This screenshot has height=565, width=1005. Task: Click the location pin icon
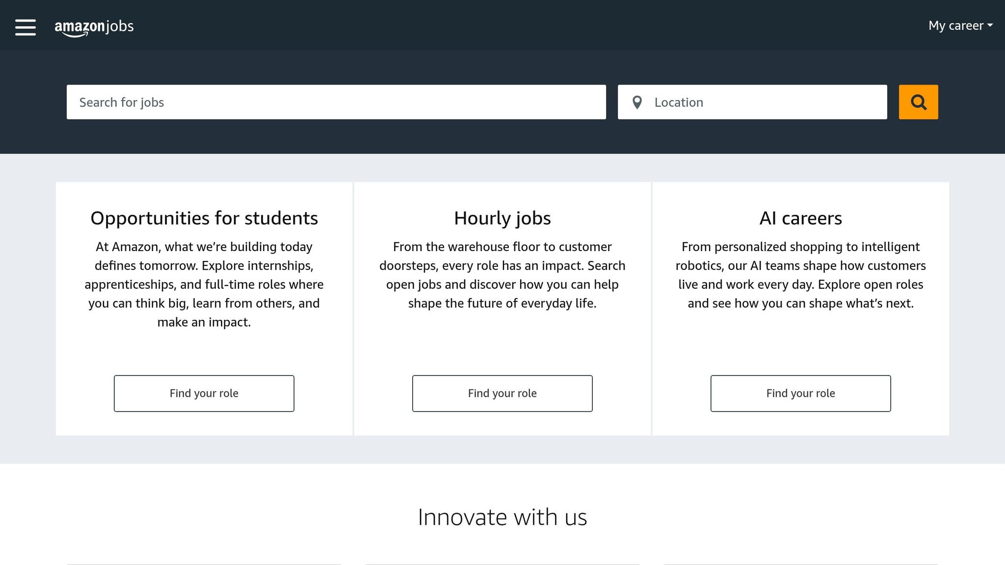(637, 102)
